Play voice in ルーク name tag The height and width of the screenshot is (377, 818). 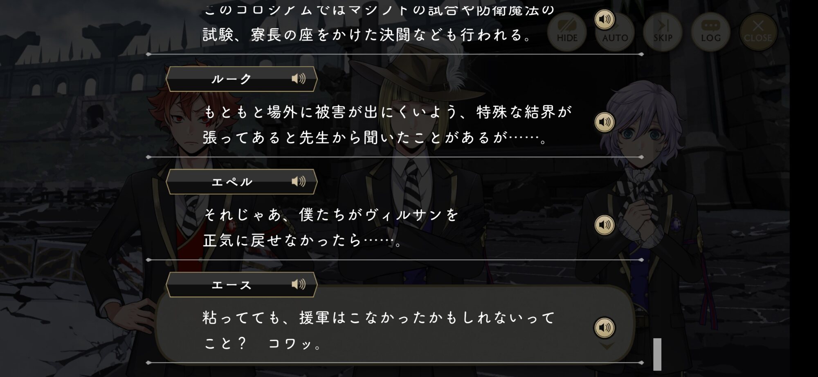coord(299,78)
